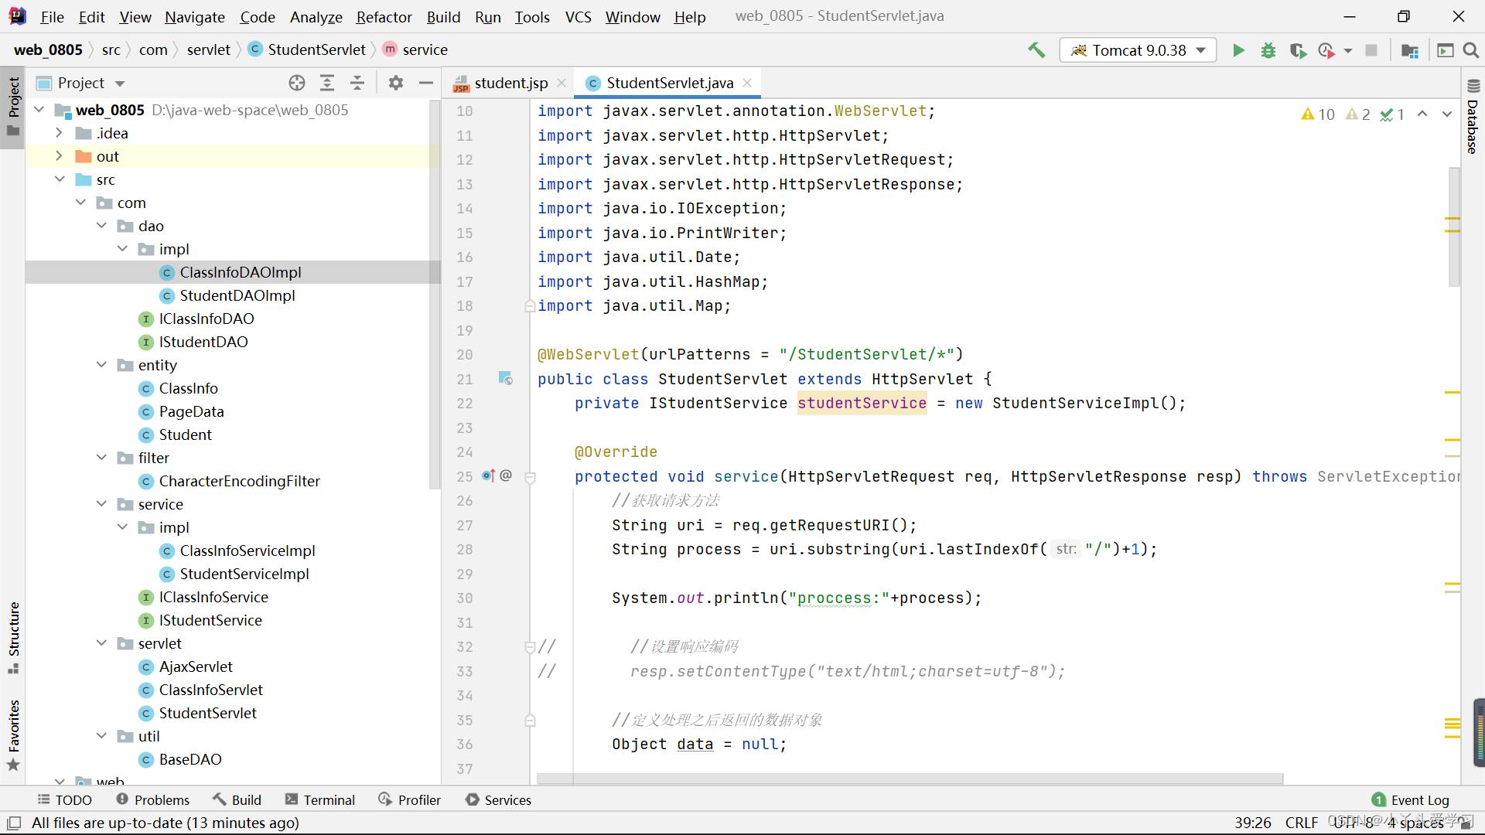
Task: Hide the Project panel with minus icon
Action: point(425,83)
